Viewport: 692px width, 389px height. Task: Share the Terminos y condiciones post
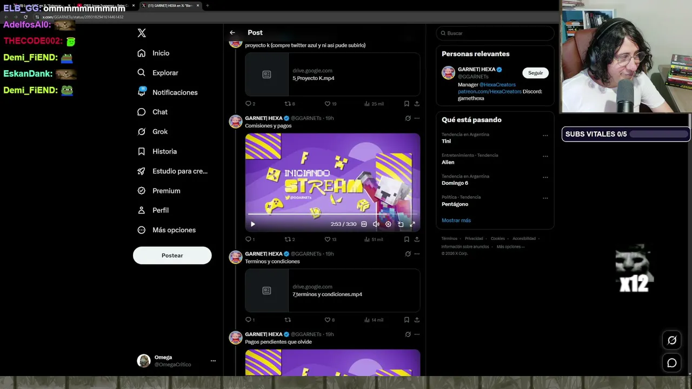(x=417, y=319)
